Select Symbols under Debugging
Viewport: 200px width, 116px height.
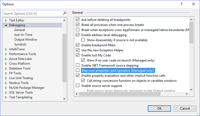pos(20,44)
